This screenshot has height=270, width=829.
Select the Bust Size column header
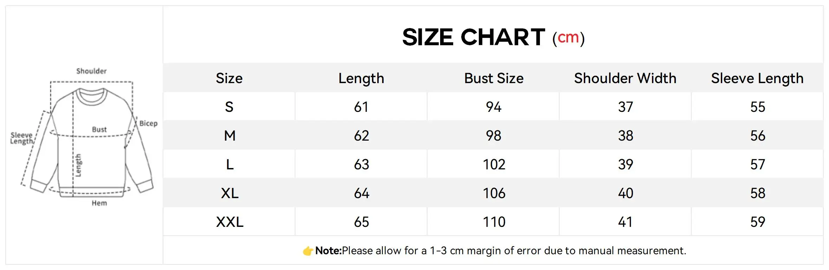click(x=494, y=78)
